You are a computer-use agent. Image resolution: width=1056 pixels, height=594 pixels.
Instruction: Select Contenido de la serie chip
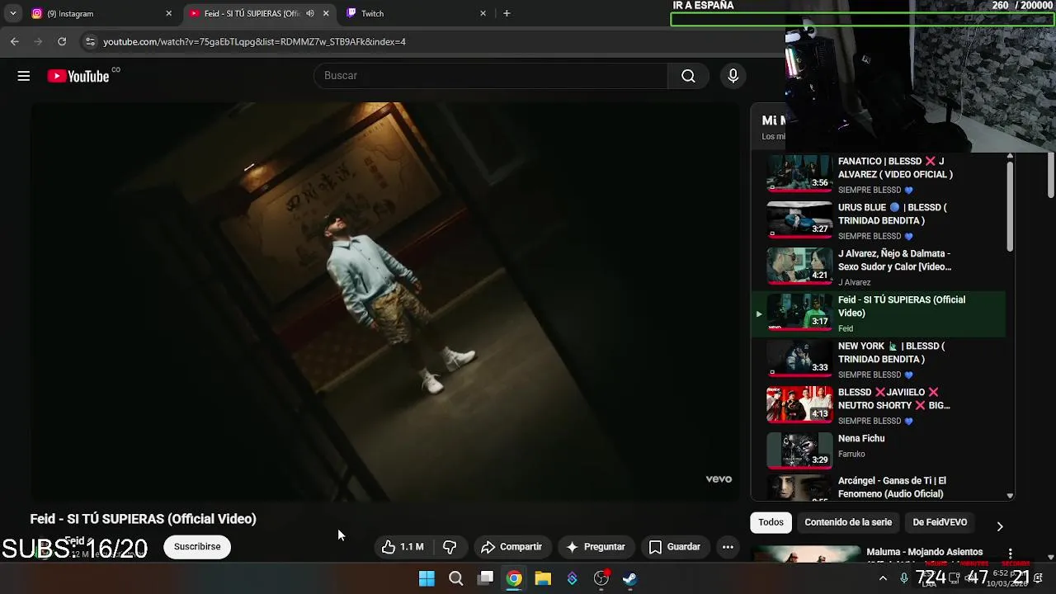click(848, 522)
